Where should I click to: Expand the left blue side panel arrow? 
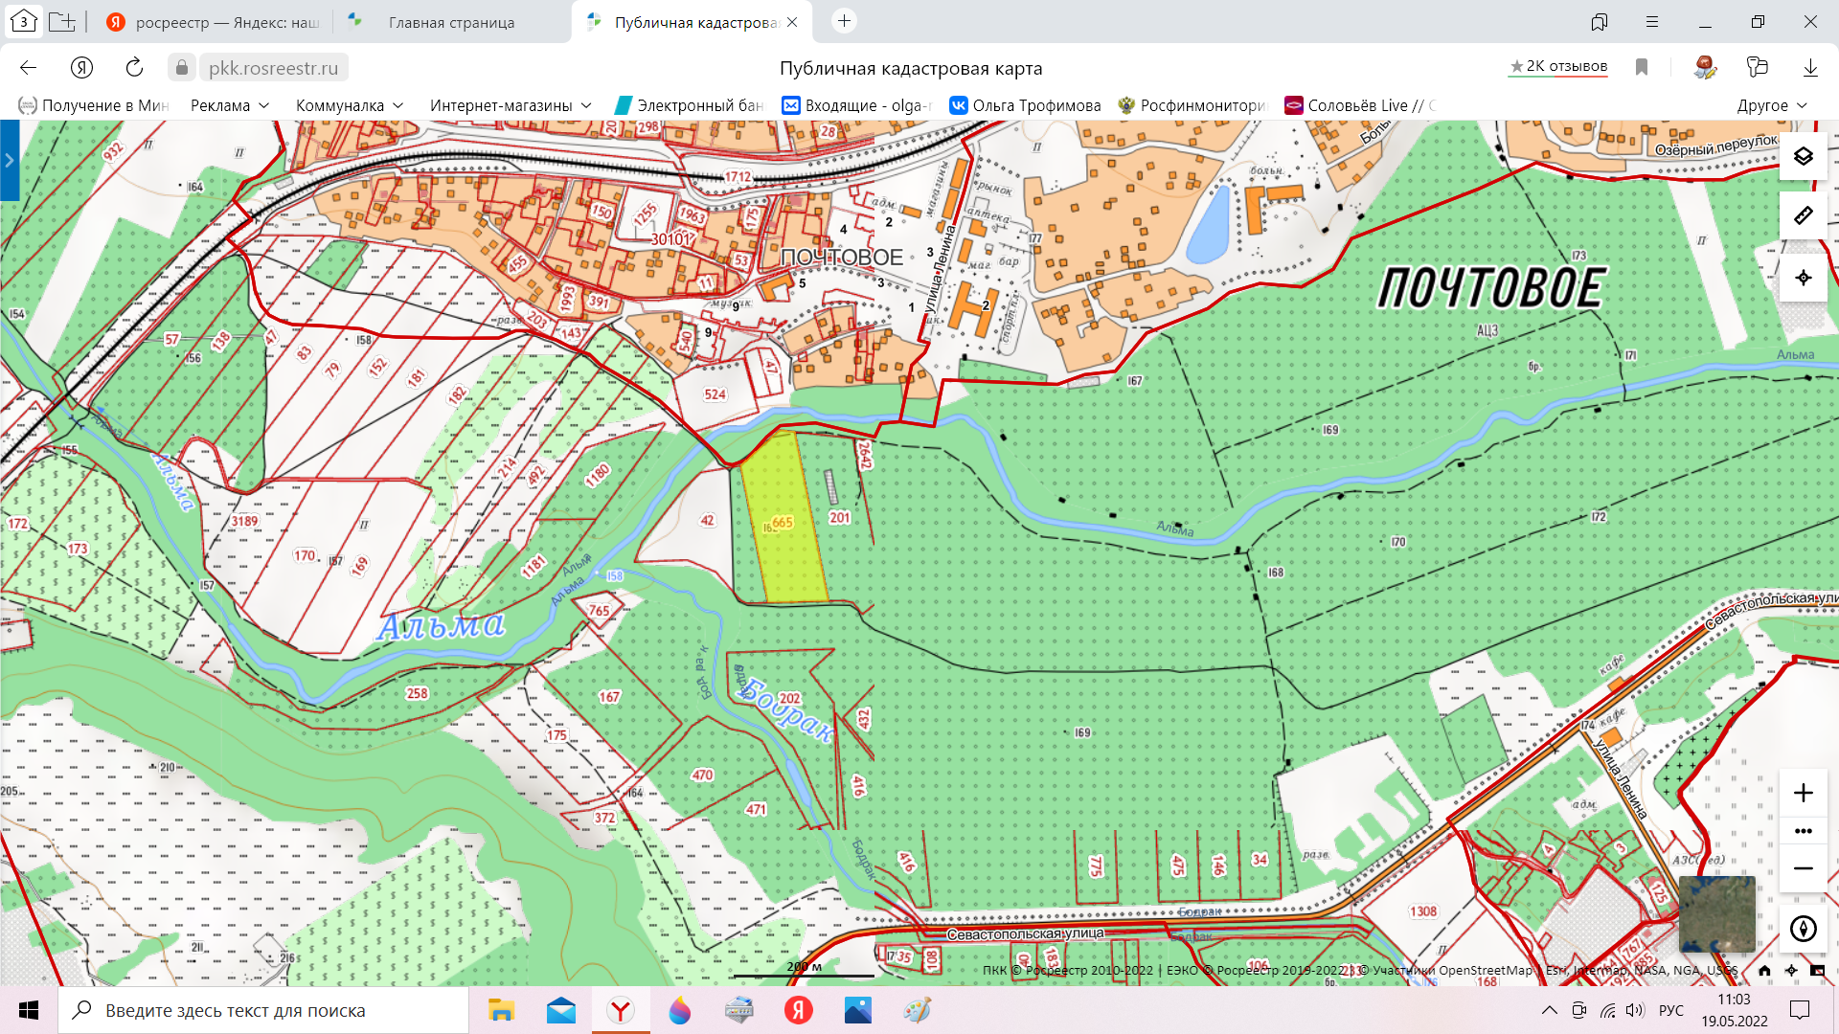click(x=10, y=160)
